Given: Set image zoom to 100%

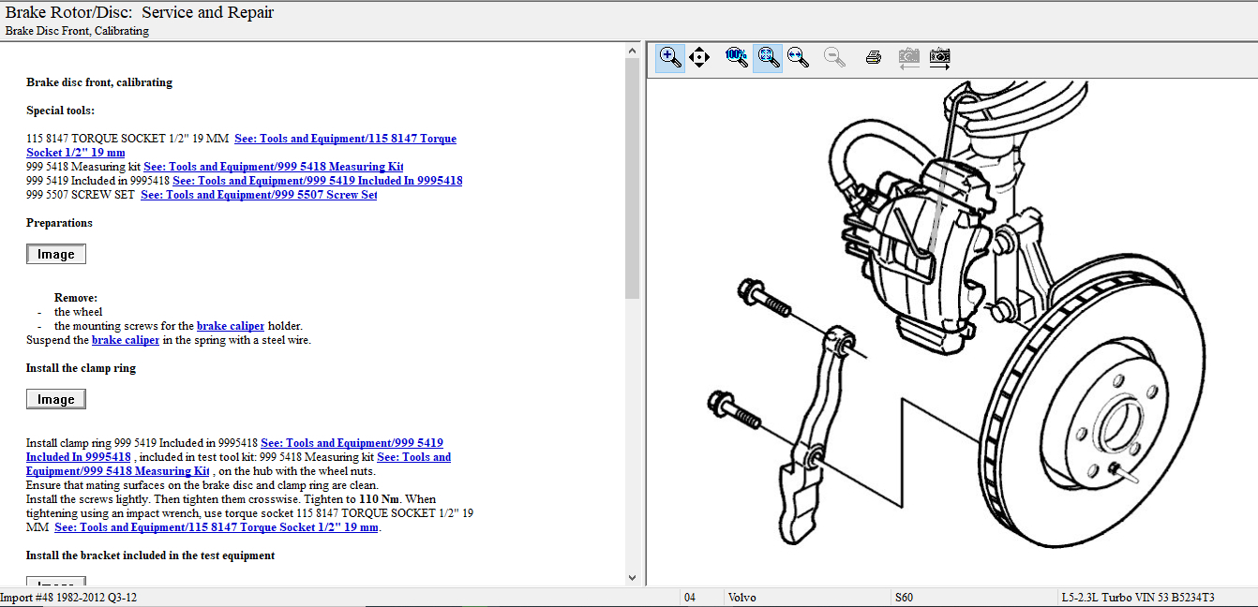Looking at the screenshot, I should pyautogui.click(x=737, y=57).
